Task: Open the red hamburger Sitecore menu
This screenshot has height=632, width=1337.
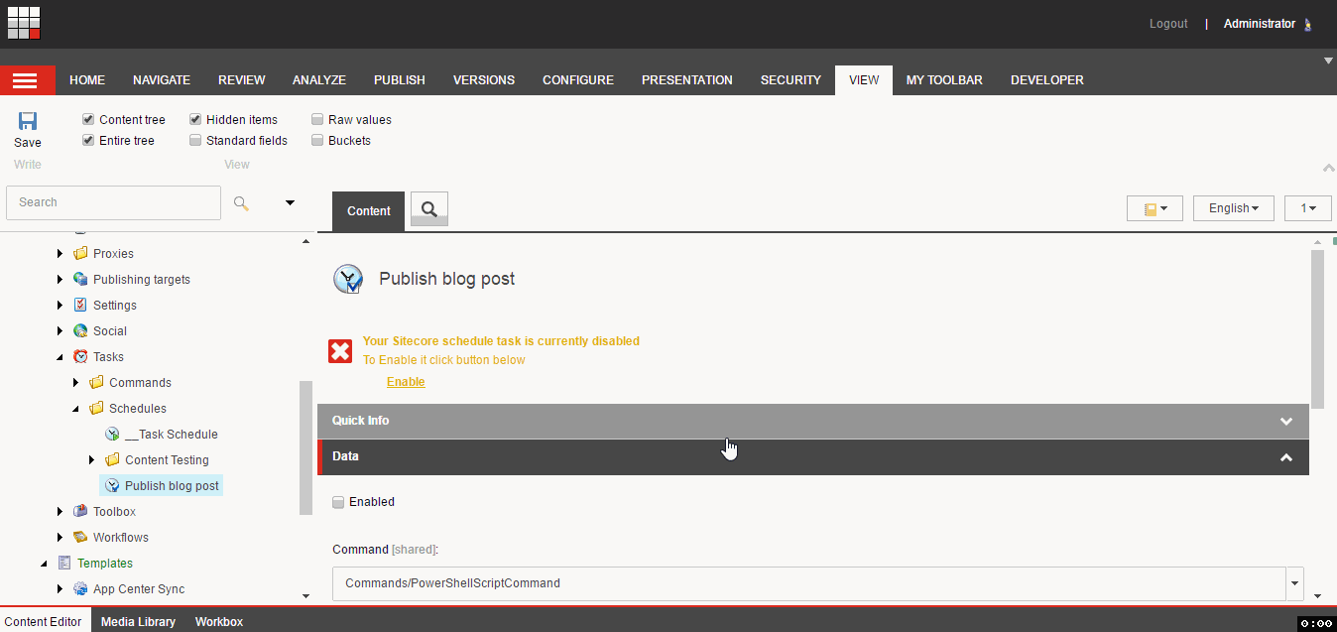Action: (x=27, y=80)
